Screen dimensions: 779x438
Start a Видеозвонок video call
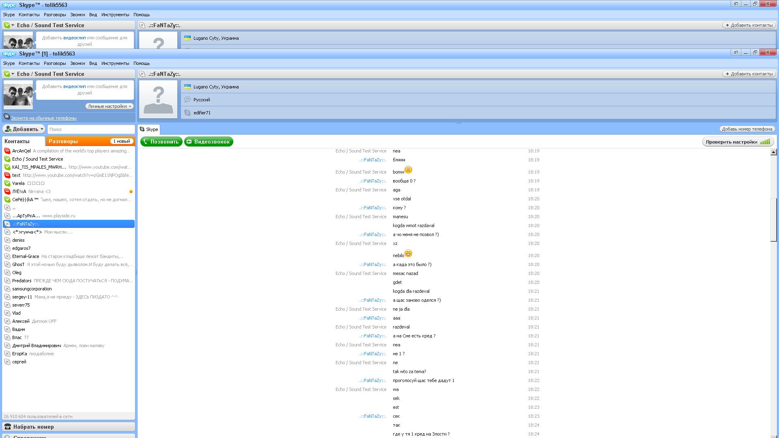(x=209, y=142)
